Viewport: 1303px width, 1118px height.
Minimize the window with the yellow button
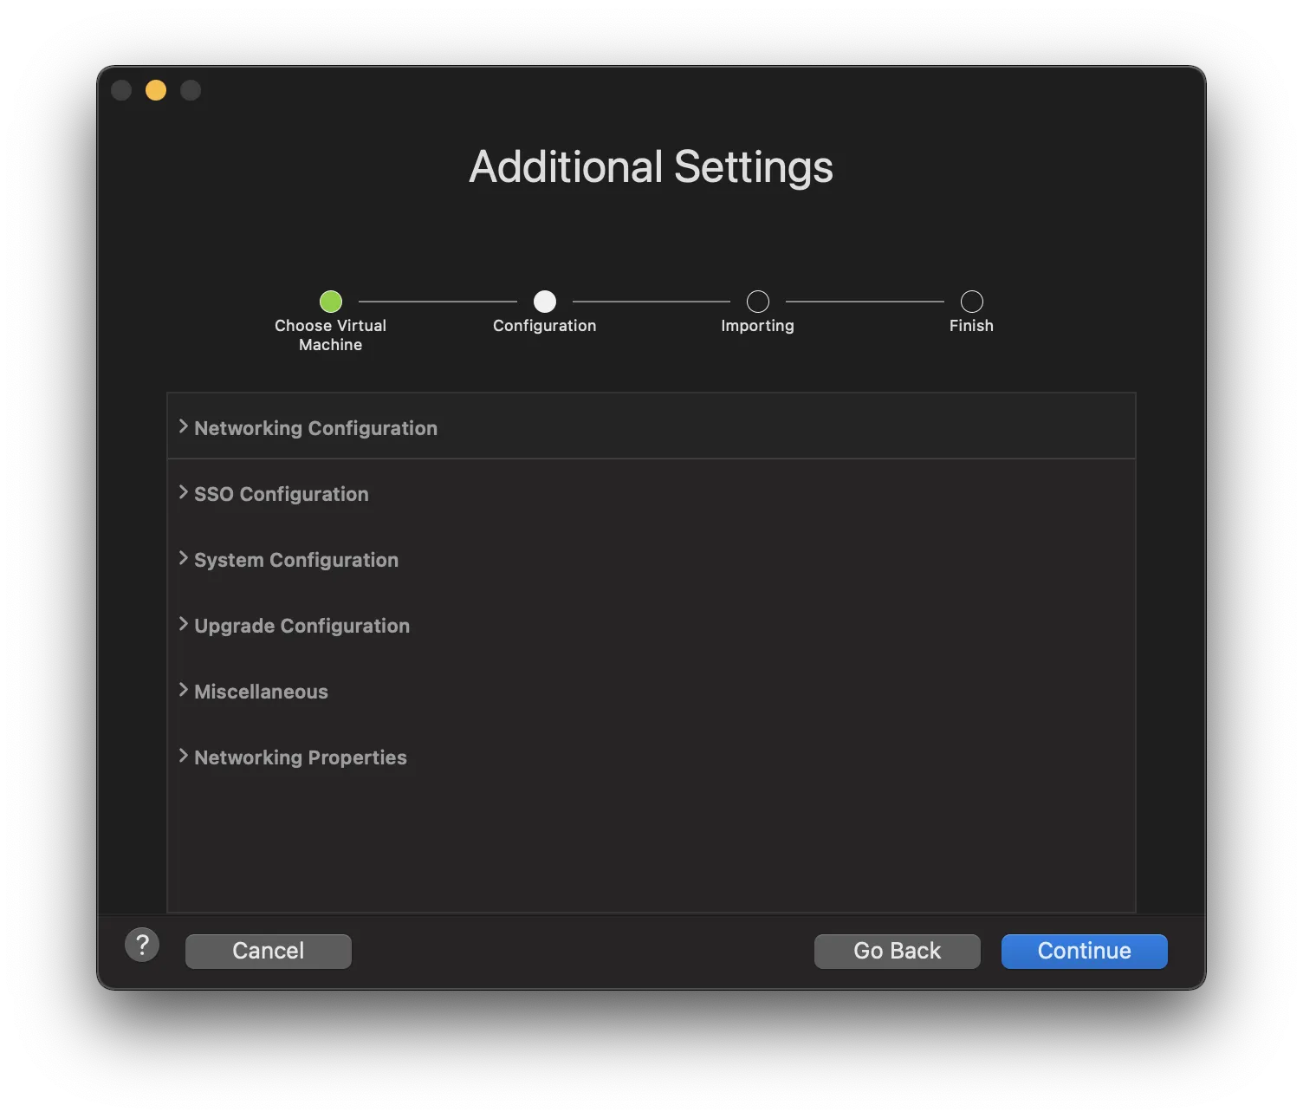pos(156,90)
